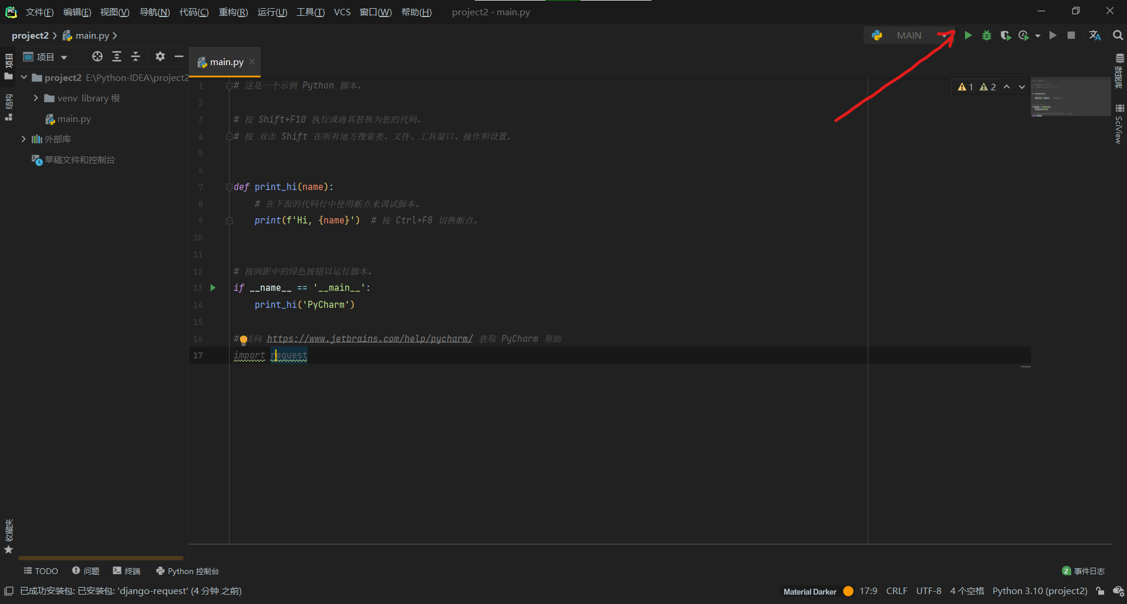This screenshot has height=604, width=1127.
Task: Close the main.py editor tab
Action: tap(252, 62)
